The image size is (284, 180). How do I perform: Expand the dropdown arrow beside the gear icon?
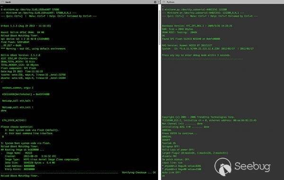(x=159, y=2)
